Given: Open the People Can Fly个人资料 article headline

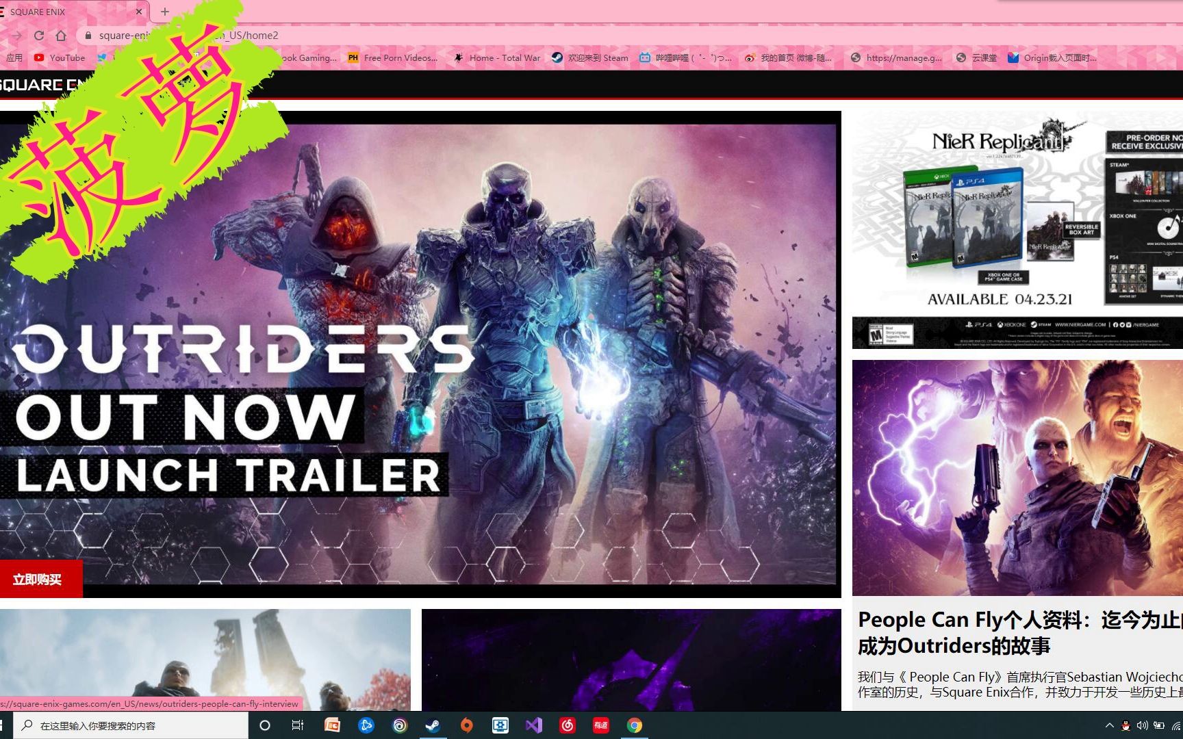Looking at the screenshot, I should pyautogui.click(x=1020, y=632).
